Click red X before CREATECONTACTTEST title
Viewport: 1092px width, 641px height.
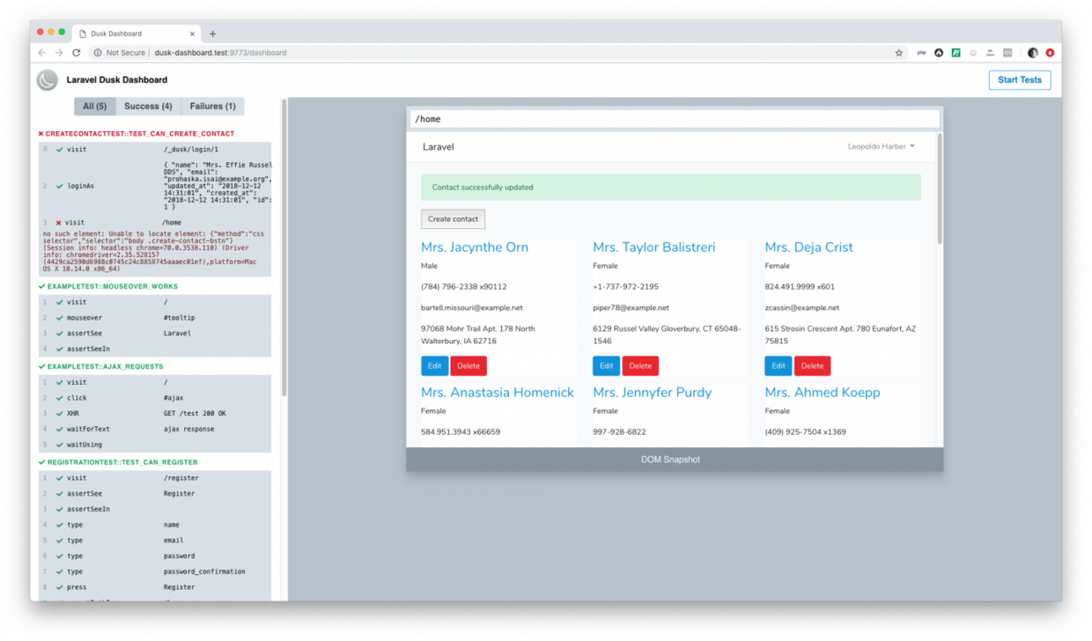(41, 134)
